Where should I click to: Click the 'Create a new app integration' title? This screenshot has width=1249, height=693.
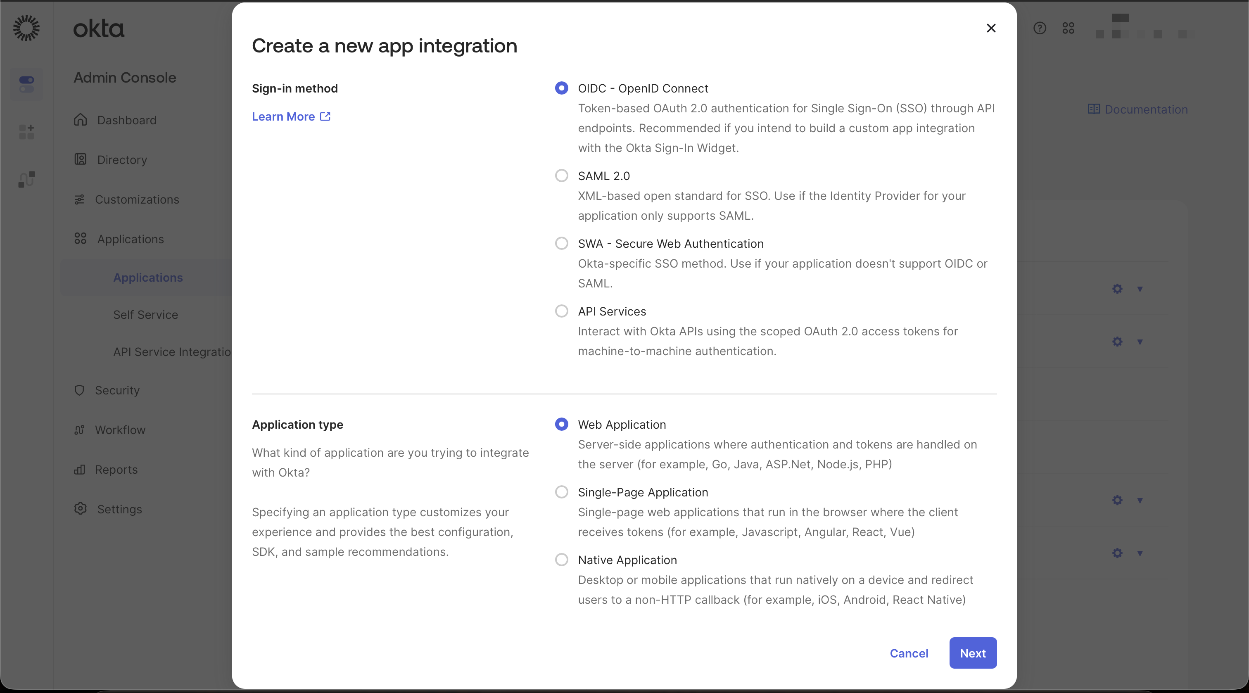[x=385, y=46]
